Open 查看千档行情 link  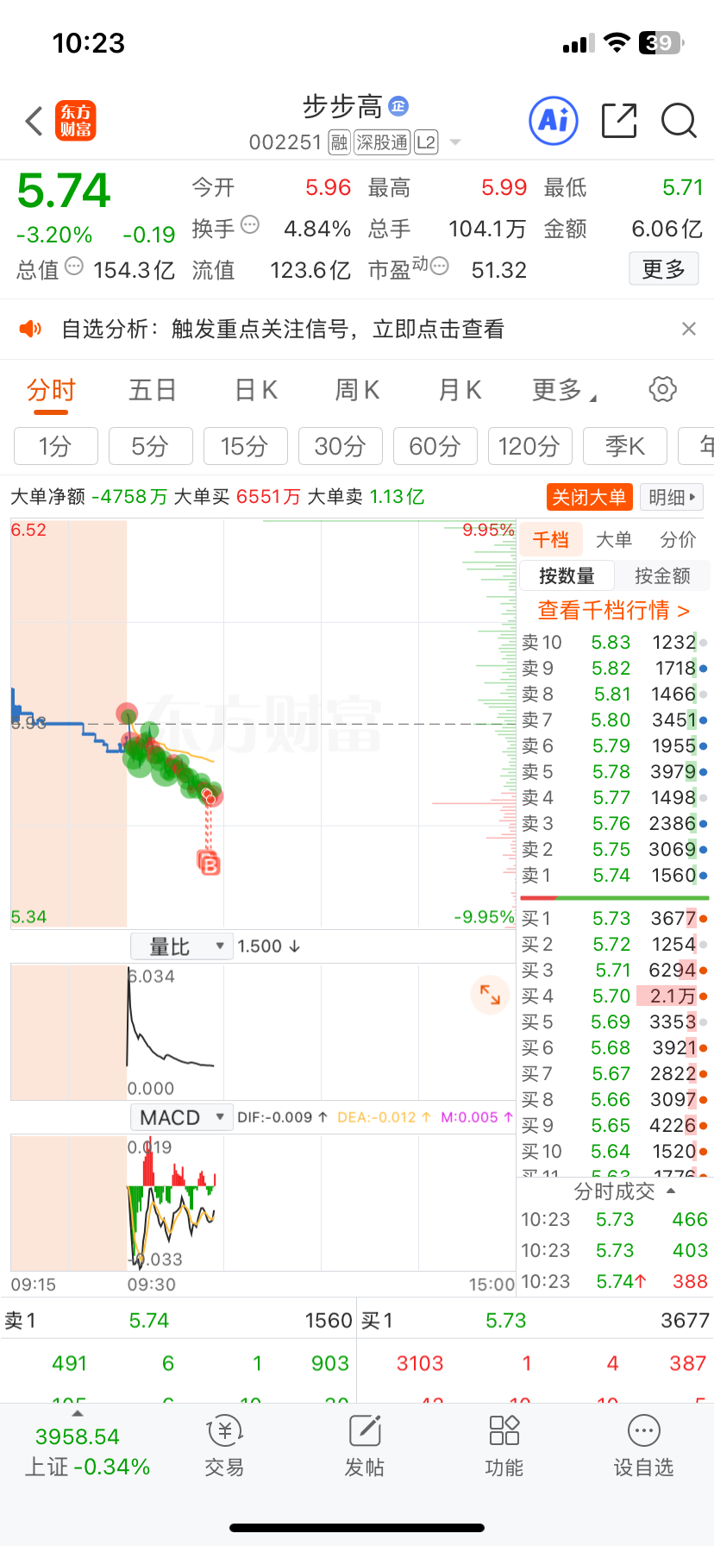pos(614,610)
